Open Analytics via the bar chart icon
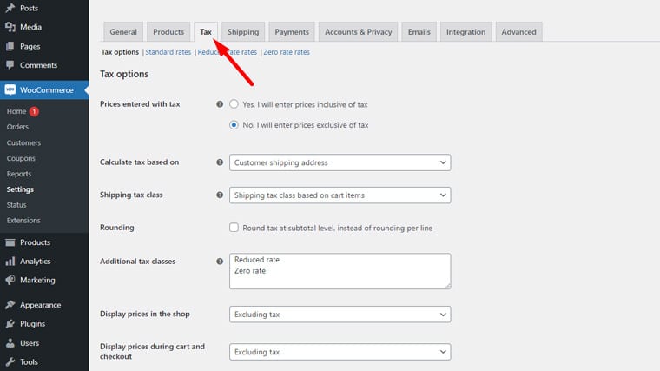 tap(10, 262)
